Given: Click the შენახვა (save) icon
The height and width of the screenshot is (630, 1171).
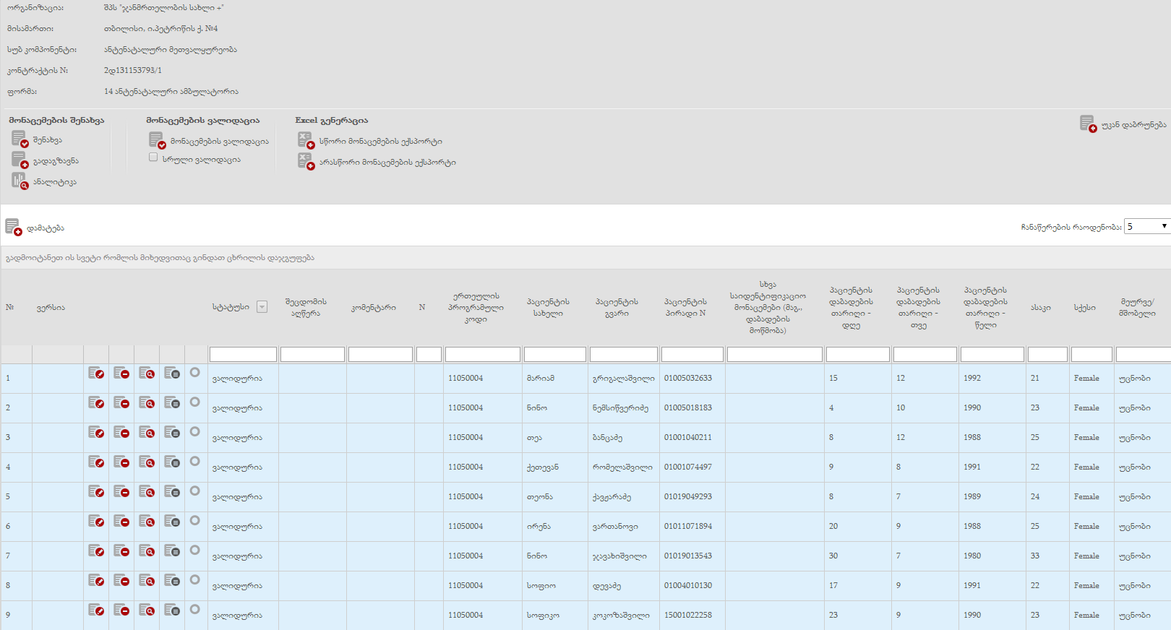Looking at the screenshot, I should click(x=20, y=139).
